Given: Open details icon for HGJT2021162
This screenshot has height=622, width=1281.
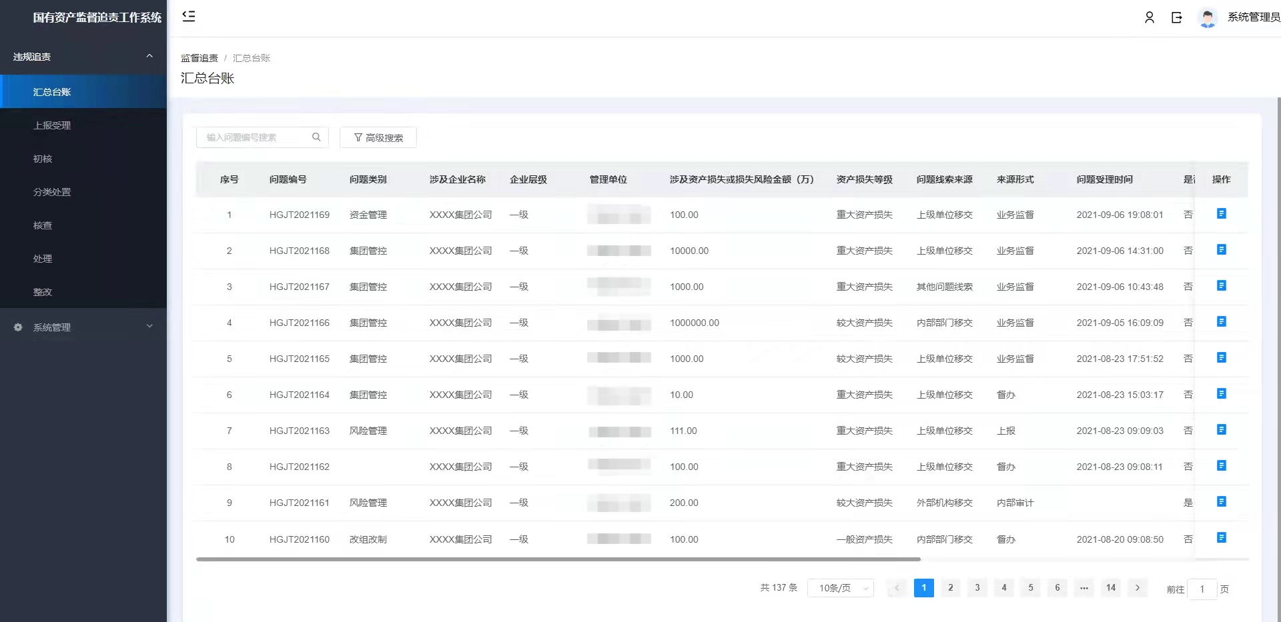Looking at the screenshot, I should pos(1222,465).
